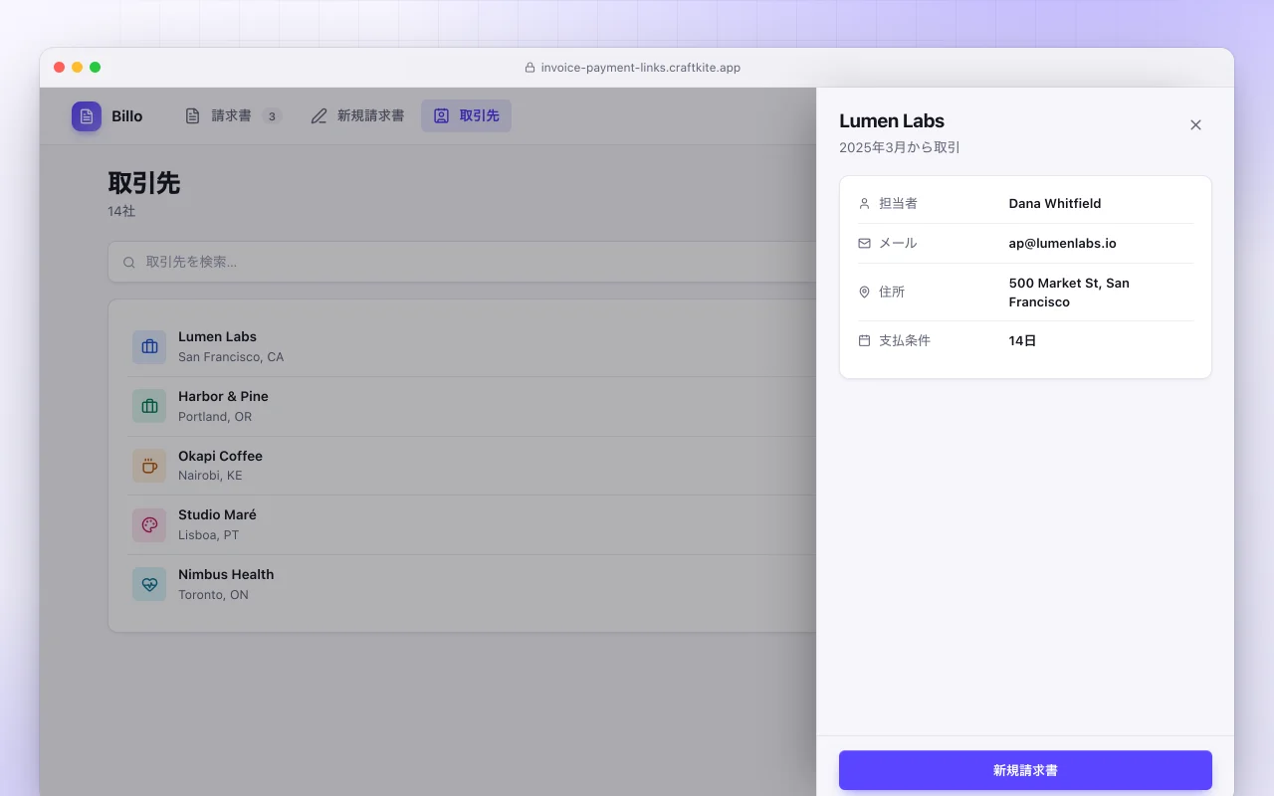Click the Billo logo icon
Screen dimensions: 1274x796
tap(87, 116)
